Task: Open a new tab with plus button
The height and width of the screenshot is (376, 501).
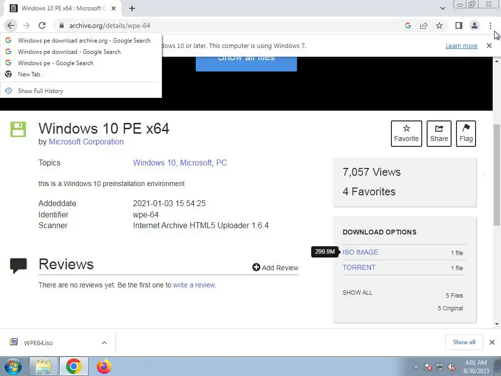Action: 132,8
